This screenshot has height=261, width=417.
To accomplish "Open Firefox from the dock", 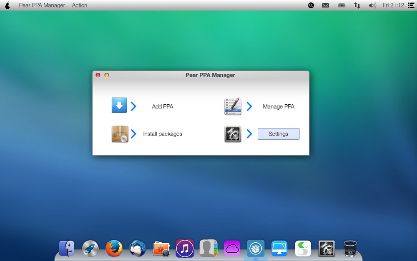I will pyautogui.click(x=114, y=249).
